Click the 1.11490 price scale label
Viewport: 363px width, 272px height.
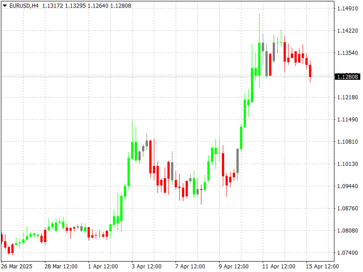[x=348, y=120]
